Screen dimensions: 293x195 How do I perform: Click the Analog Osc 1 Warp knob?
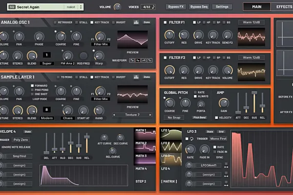point(99,56)
